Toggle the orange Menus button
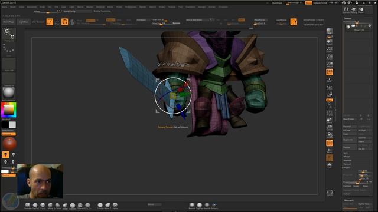 (308, 2)
